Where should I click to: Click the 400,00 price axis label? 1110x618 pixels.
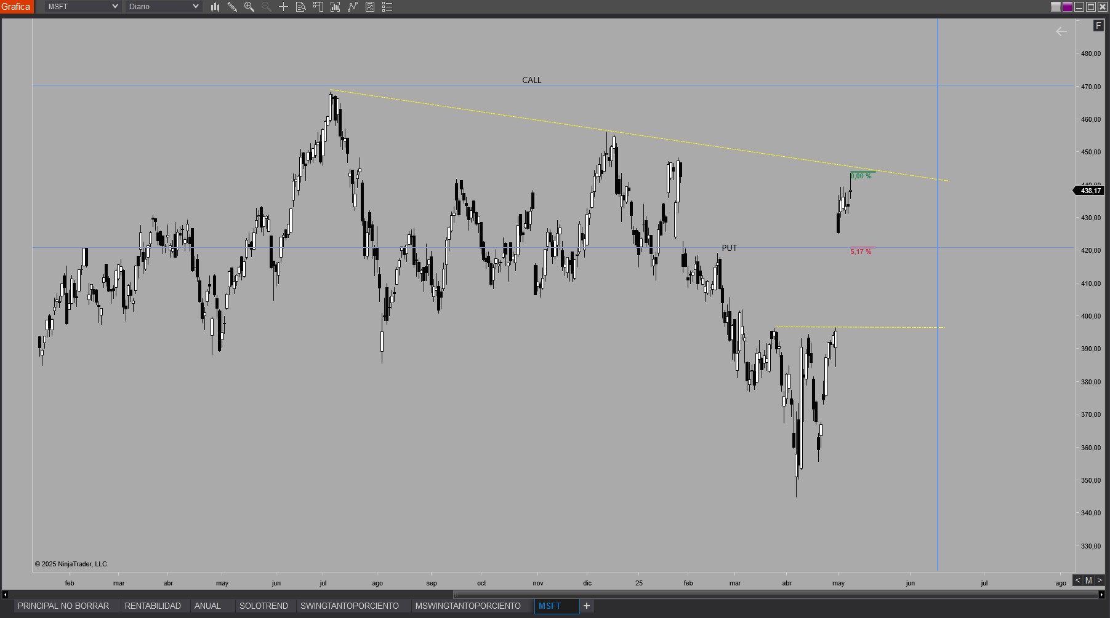(1091, 317)
